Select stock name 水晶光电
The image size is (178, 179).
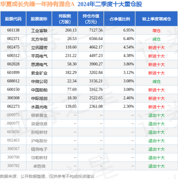click(39, 107)
